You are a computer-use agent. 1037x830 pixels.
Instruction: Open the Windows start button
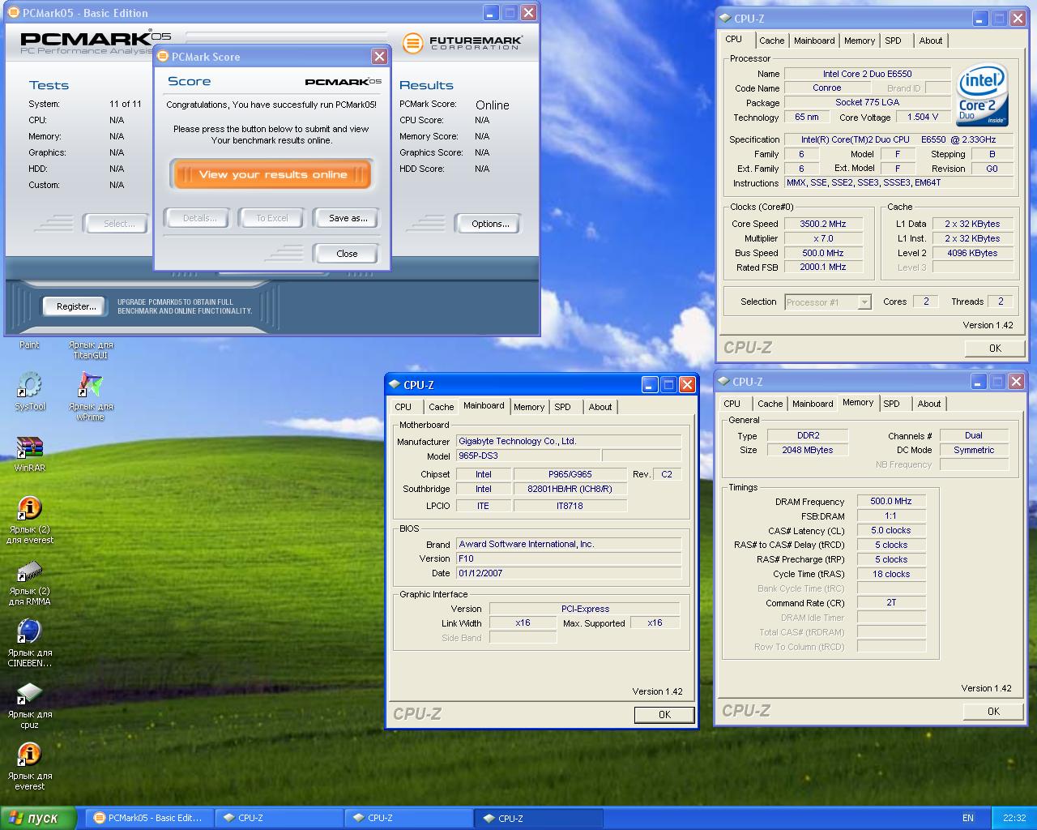click(x=38, y=818)
